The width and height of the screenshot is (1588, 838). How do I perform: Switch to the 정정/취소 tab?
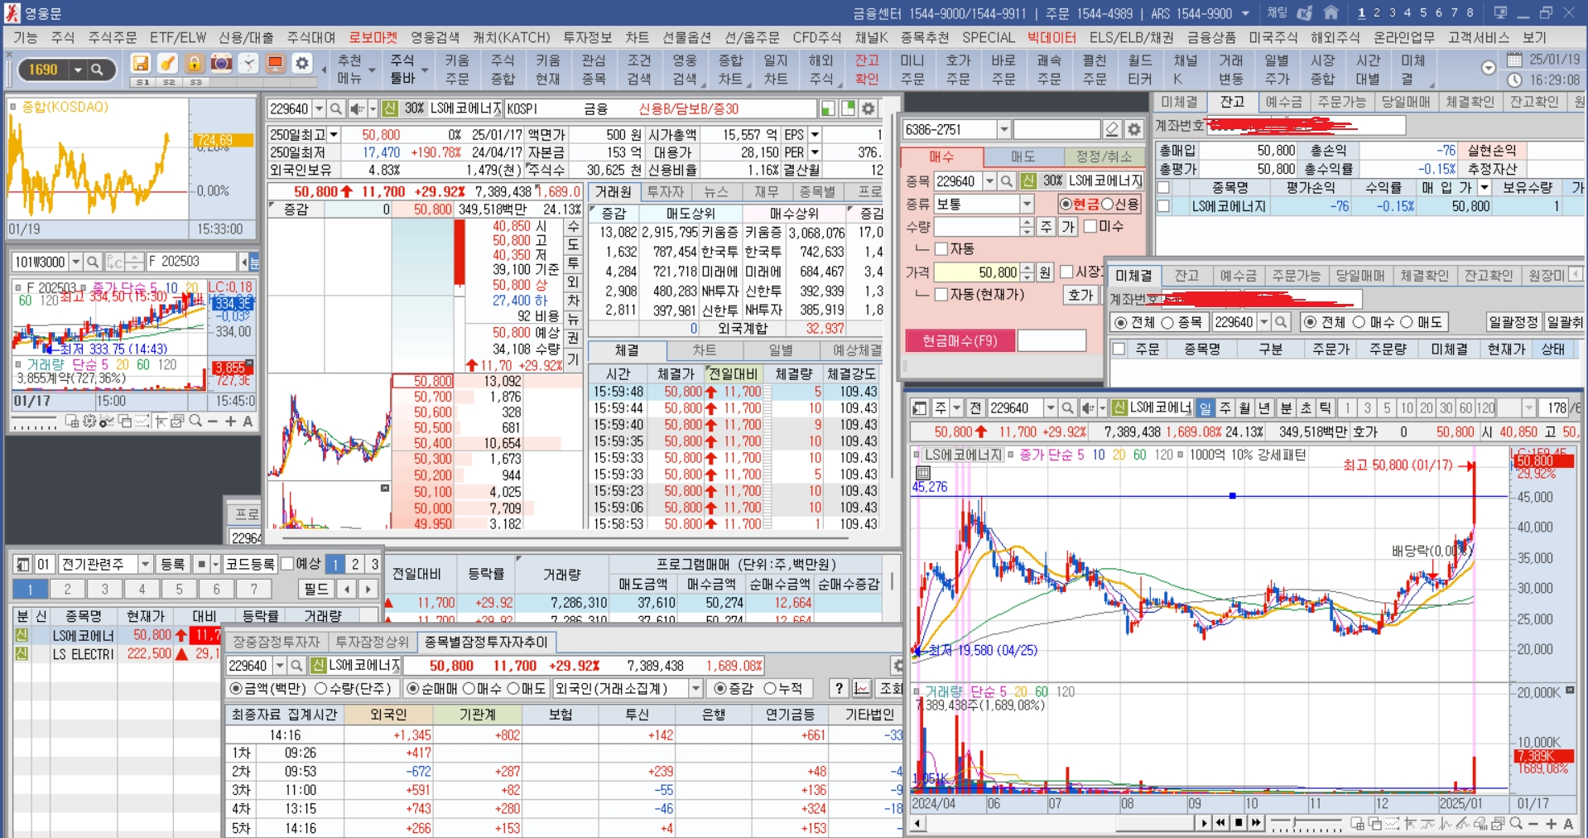click(1103, 157)
